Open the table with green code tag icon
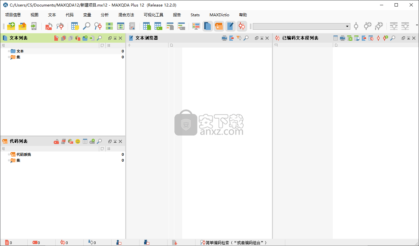The image size is (419, 246). click(158, 26)
